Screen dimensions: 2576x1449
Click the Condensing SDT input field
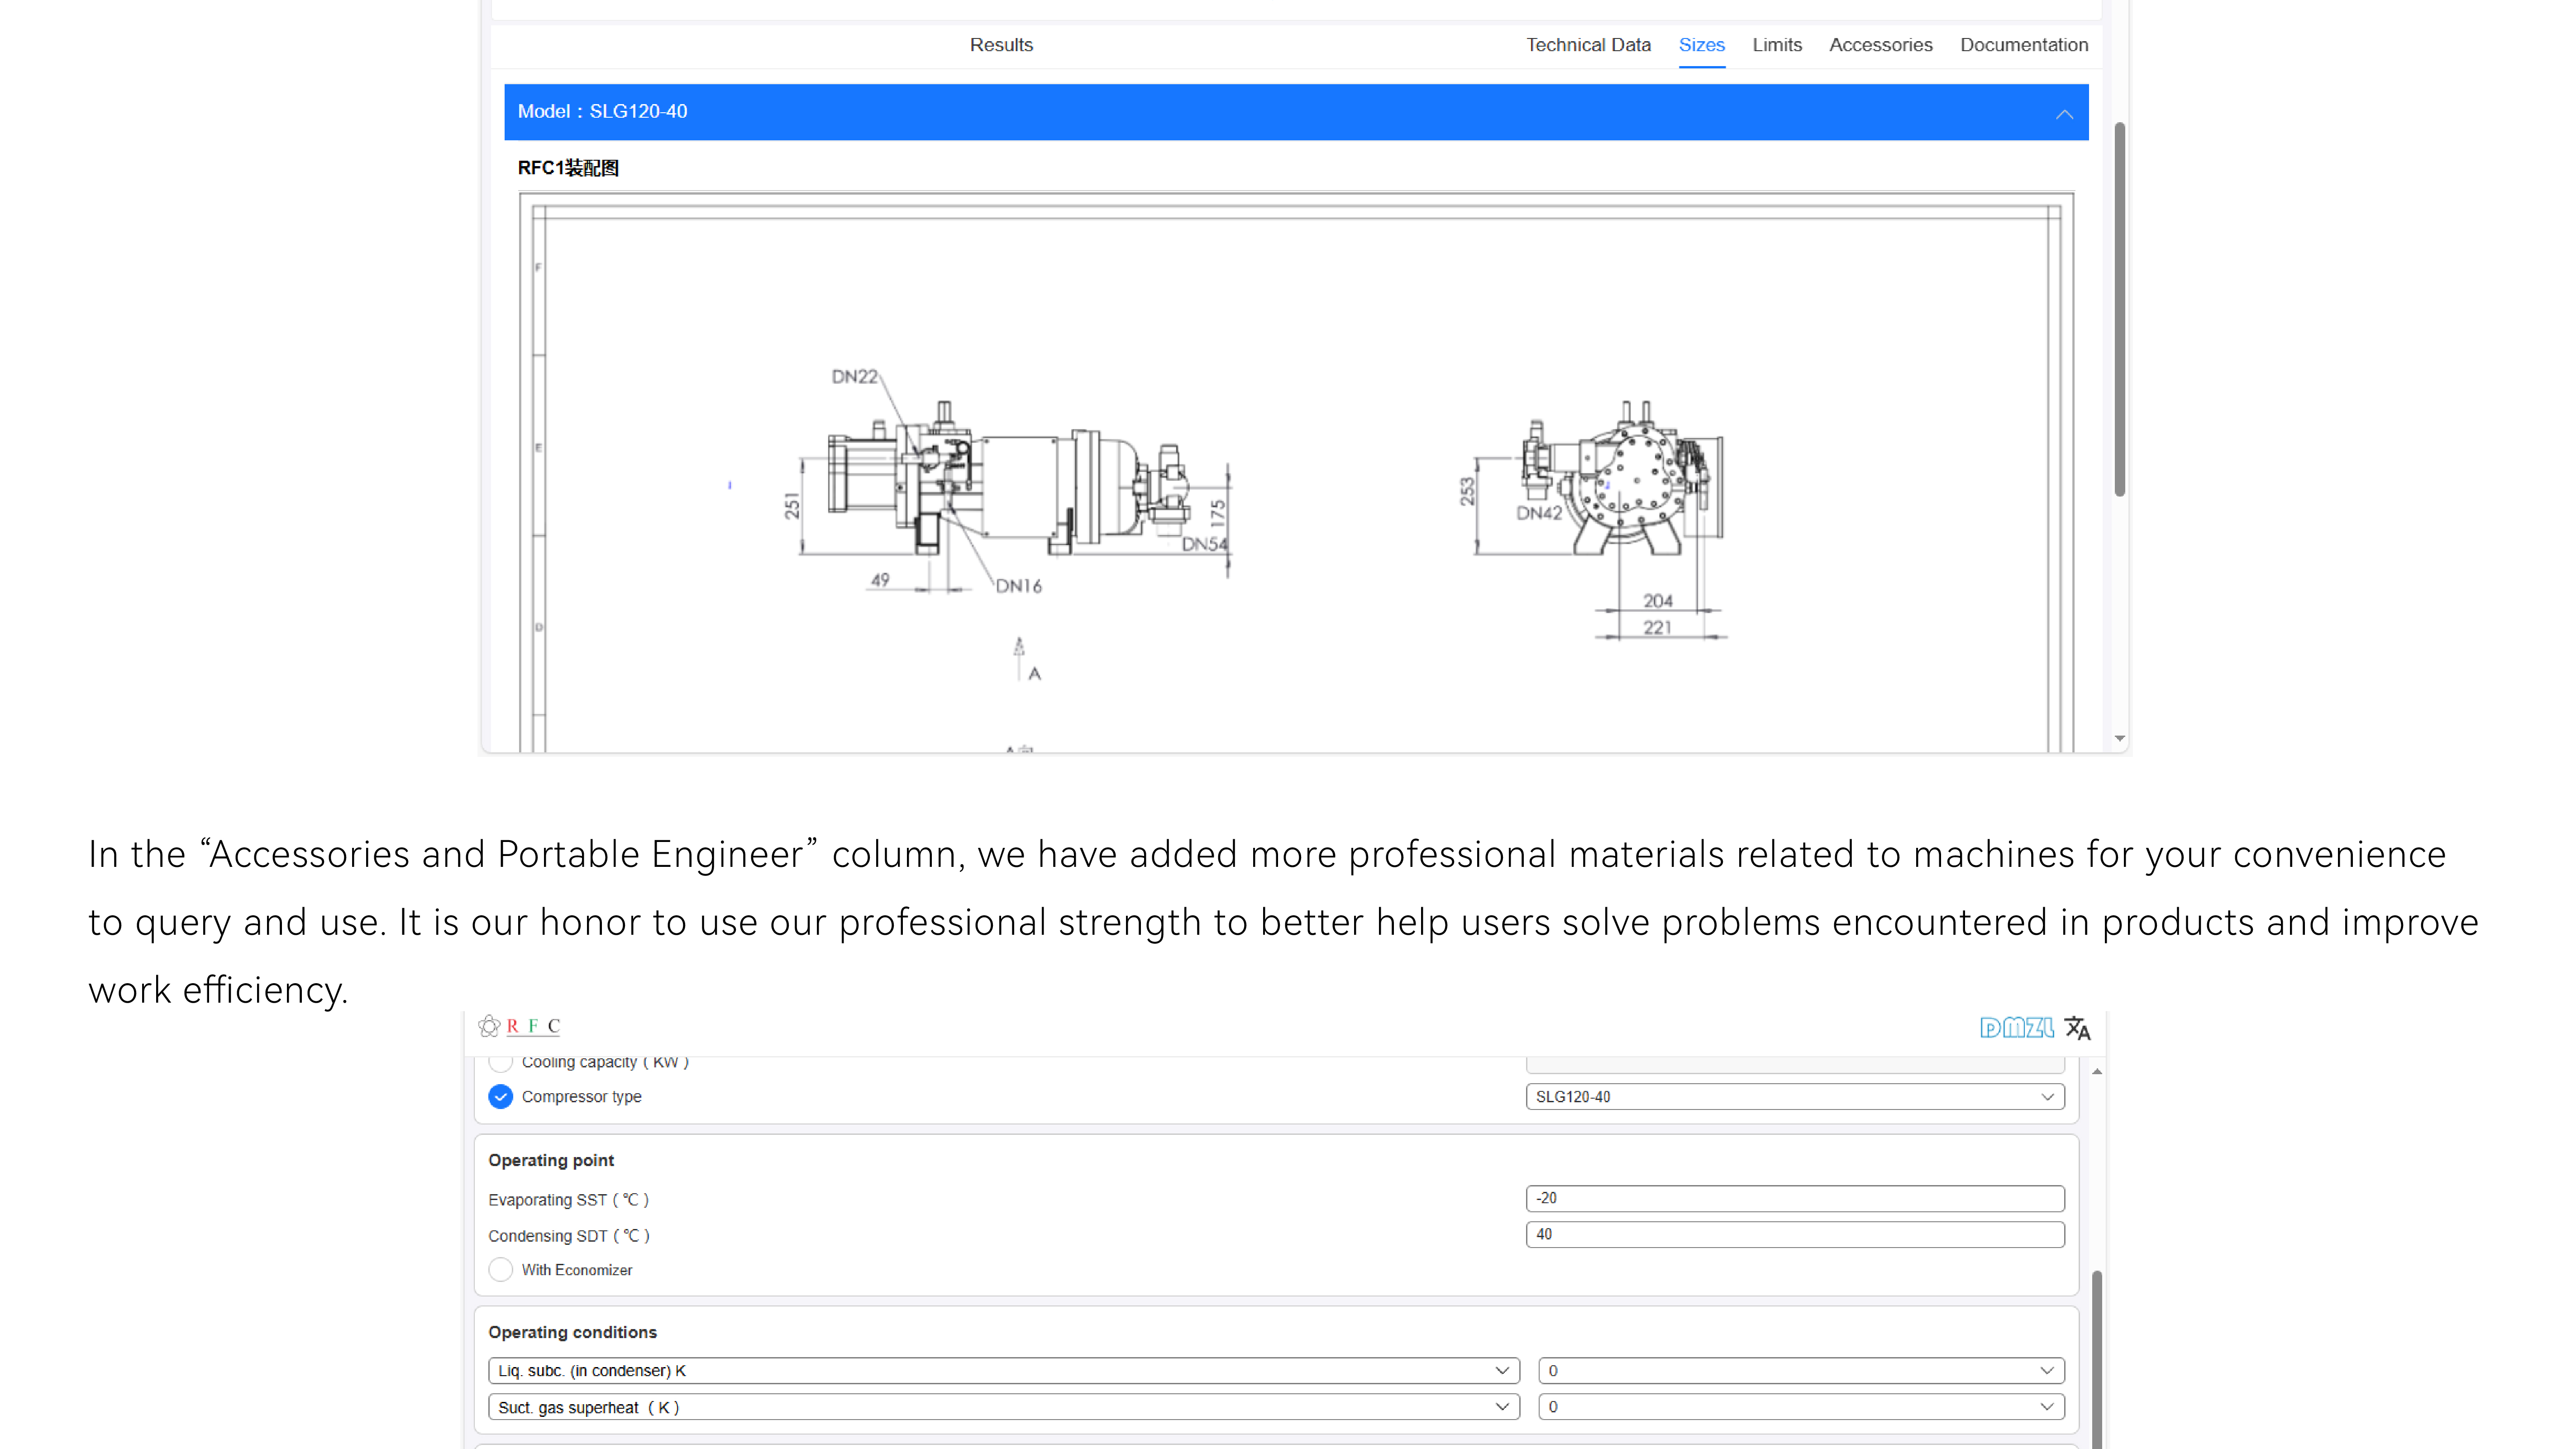(1794, 1234)
